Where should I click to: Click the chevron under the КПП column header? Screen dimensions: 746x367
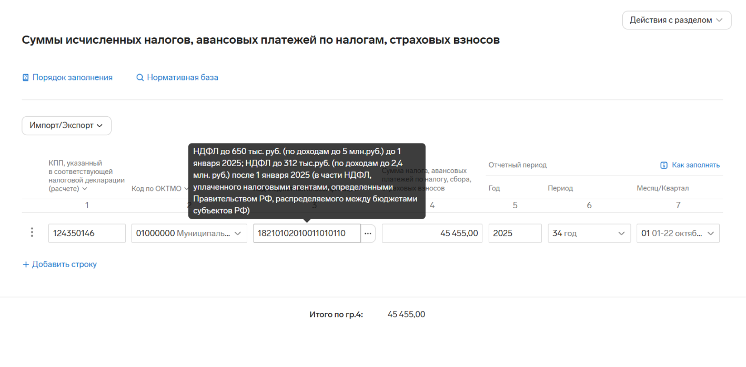(x=85, y=189)
